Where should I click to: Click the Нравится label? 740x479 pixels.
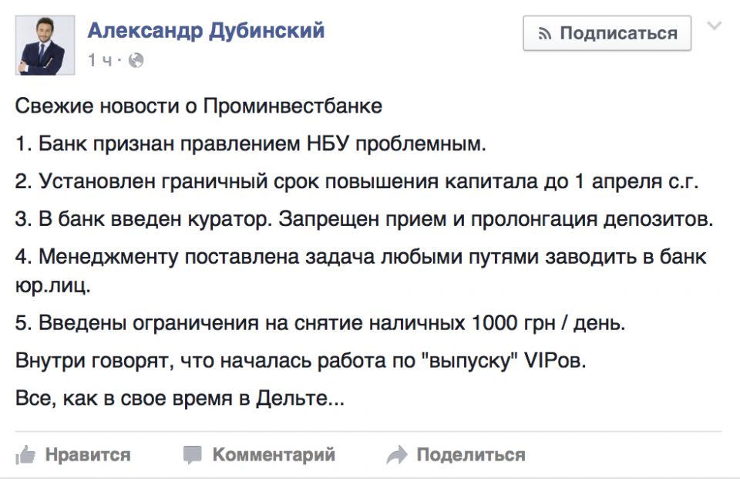point(87,455)
